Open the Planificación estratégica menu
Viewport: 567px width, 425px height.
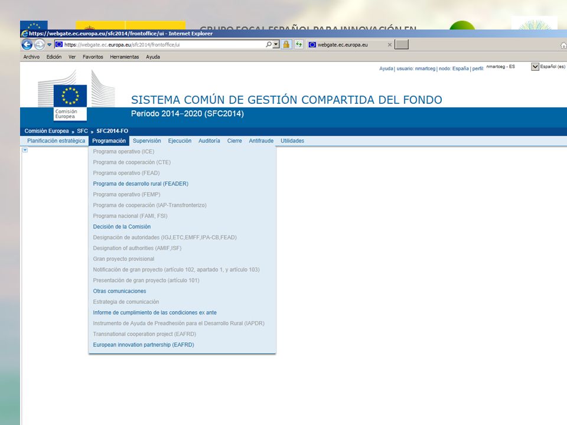[x=56, y=140]
